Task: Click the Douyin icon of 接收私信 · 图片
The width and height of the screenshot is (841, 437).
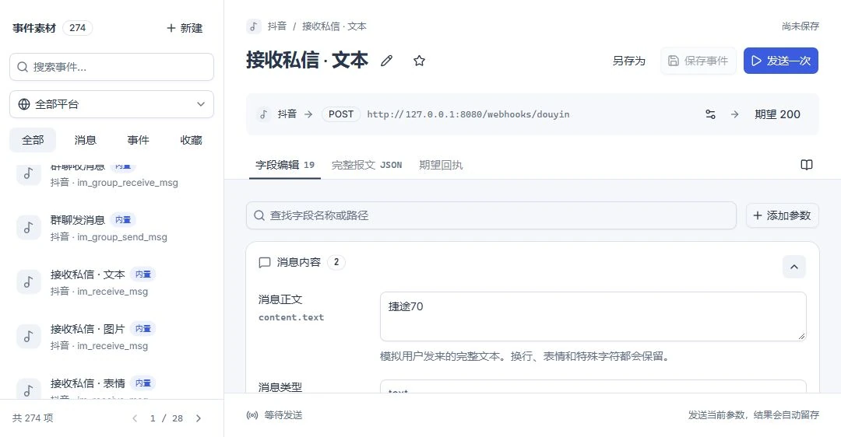Action: coord(29,337)
